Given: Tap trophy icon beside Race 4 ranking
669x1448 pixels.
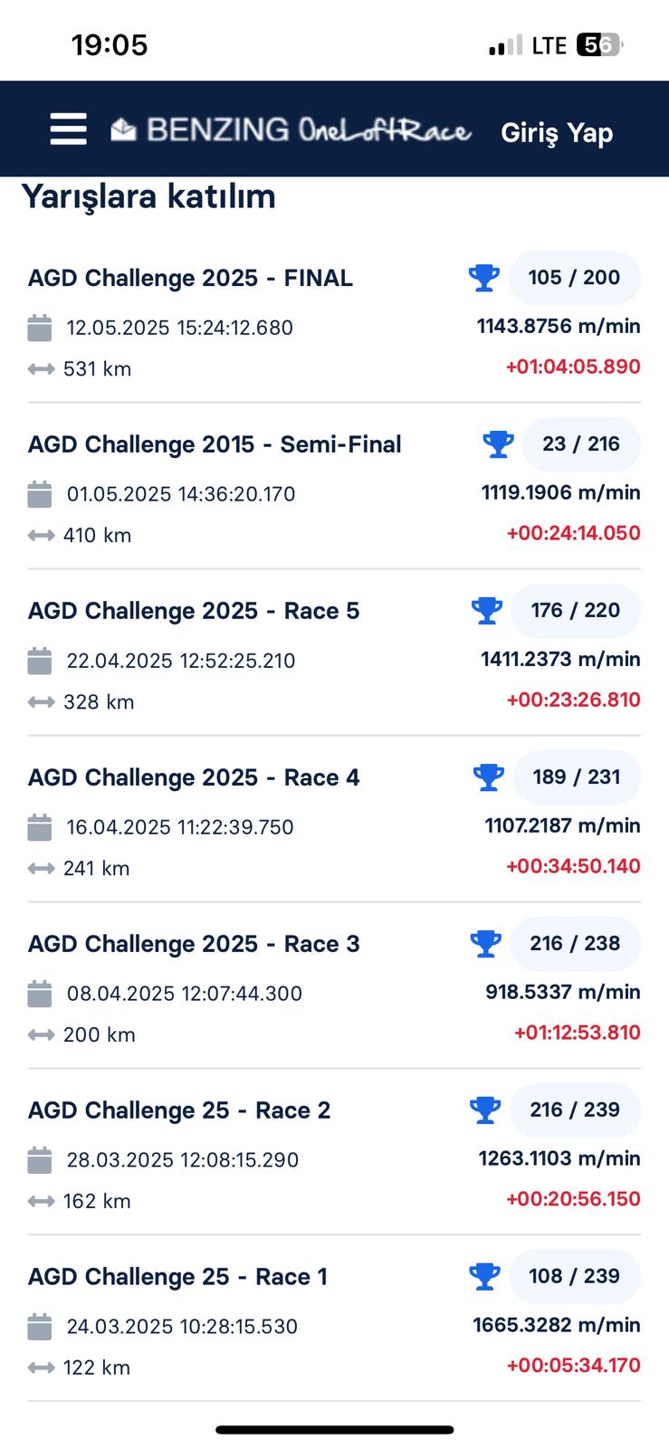Looking at the screenshot, I should click(489, 776).
